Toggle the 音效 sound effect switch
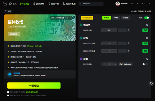155x101 pixels. tap(146, 18)
